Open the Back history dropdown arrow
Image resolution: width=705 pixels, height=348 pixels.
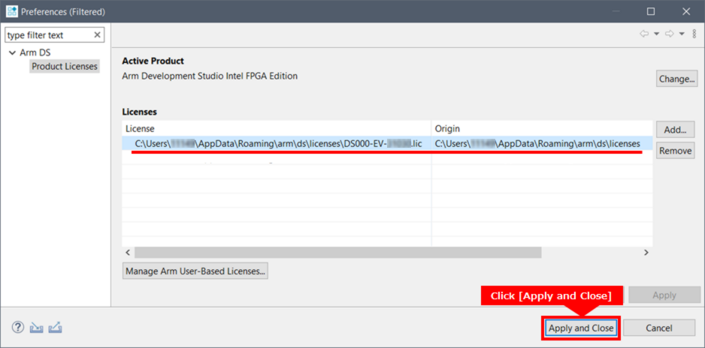[x=656, y=34]
